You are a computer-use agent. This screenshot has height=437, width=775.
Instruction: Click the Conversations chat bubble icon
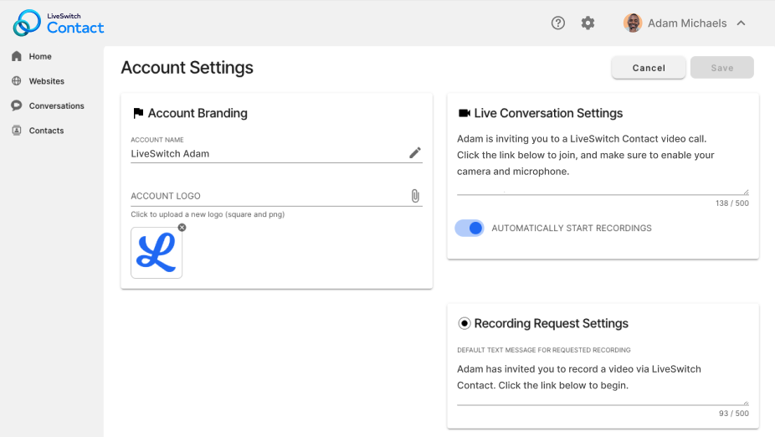click(x=16, y=105)
